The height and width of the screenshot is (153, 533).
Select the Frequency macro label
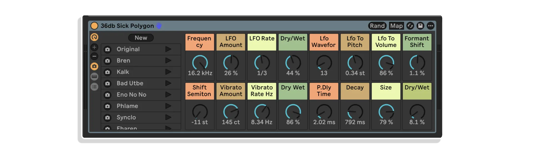[x=200, y=42]
